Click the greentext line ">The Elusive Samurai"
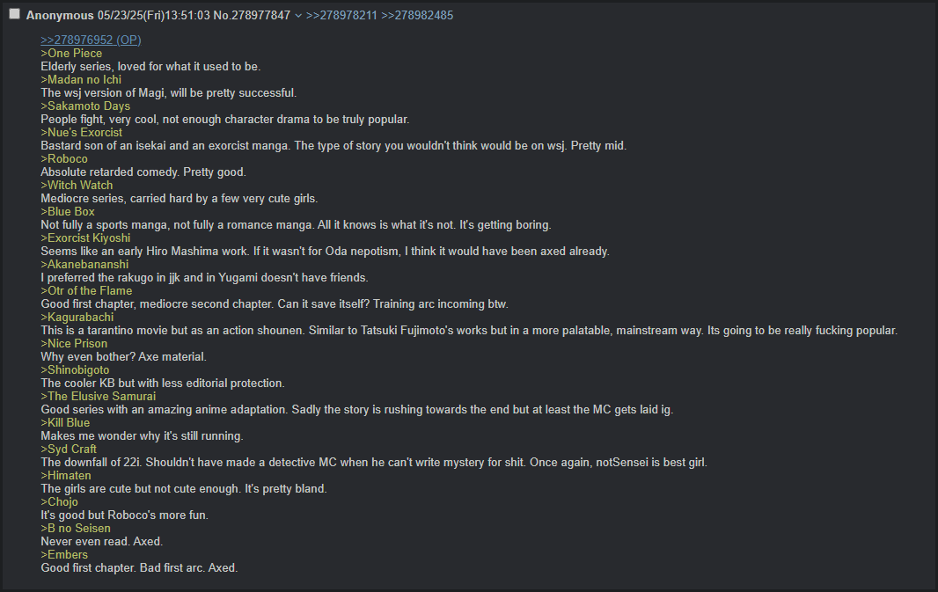 pos(98,397)
